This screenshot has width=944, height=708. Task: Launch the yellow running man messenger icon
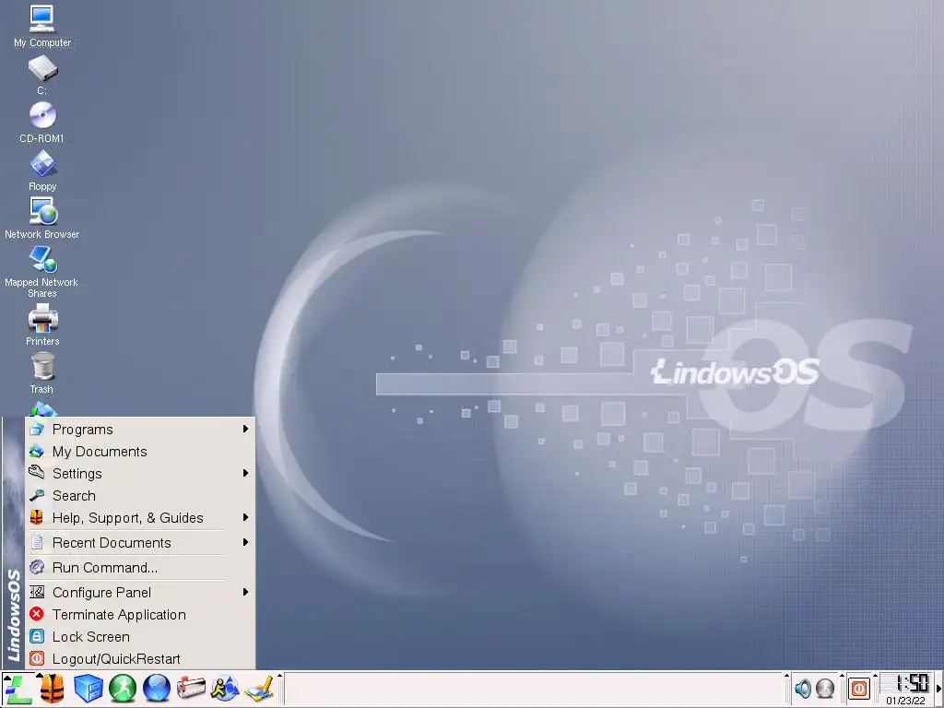point(225,689)
